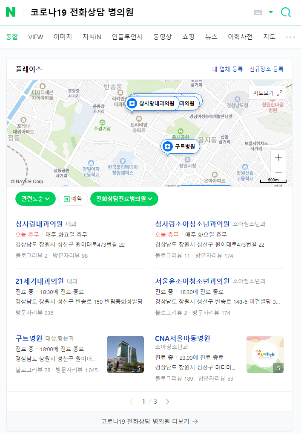Click the green Naver N logo

(11, 12)
